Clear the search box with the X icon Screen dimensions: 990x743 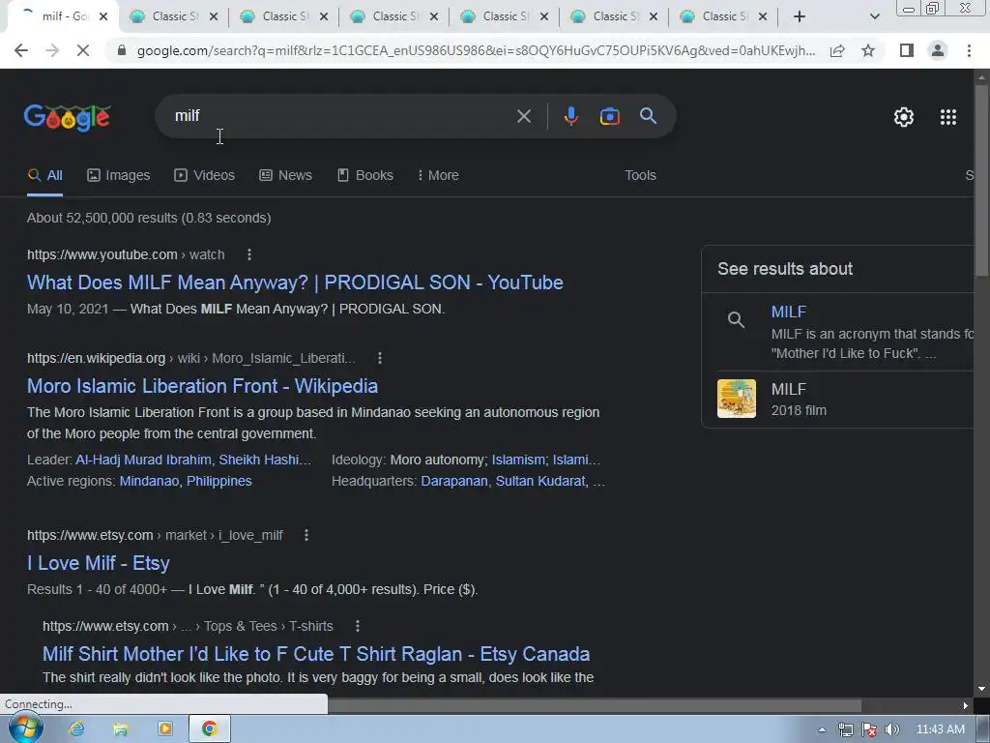523,116
